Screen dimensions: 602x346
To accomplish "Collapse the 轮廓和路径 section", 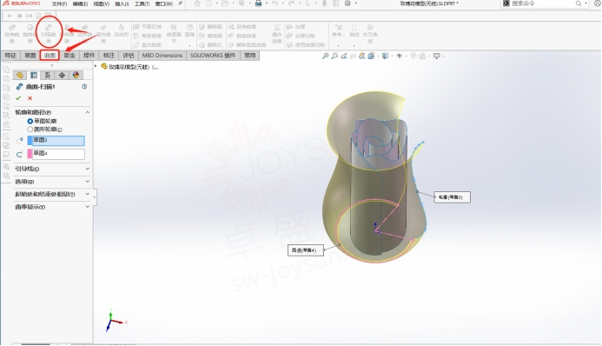I will click(x=88, y=112).
